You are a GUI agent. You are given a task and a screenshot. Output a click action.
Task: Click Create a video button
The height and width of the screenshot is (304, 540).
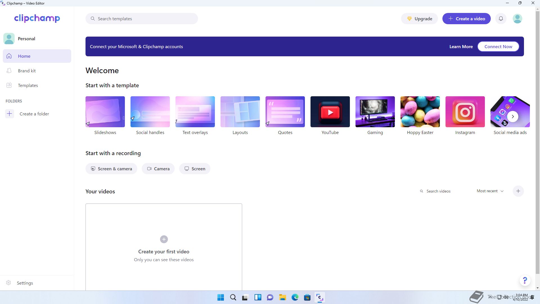coord(466,19)
